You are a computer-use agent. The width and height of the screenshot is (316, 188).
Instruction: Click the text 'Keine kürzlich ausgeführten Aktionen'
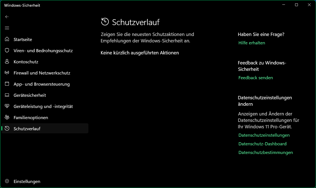(140, 53)
